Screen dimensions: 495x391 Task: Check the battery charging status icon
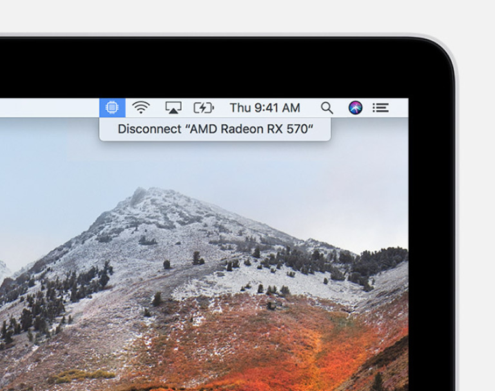coord(204,108)
